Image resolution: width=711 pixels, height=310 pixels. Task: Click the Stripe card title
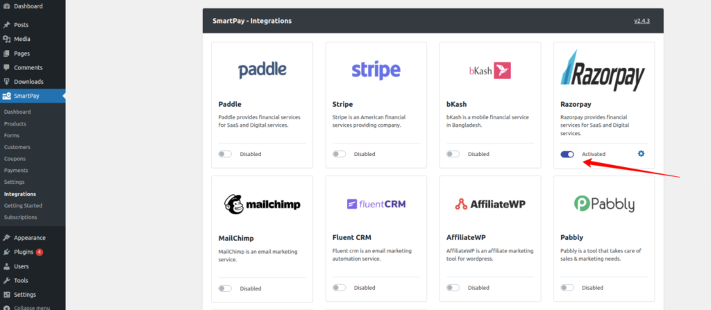tap(342, 104)
